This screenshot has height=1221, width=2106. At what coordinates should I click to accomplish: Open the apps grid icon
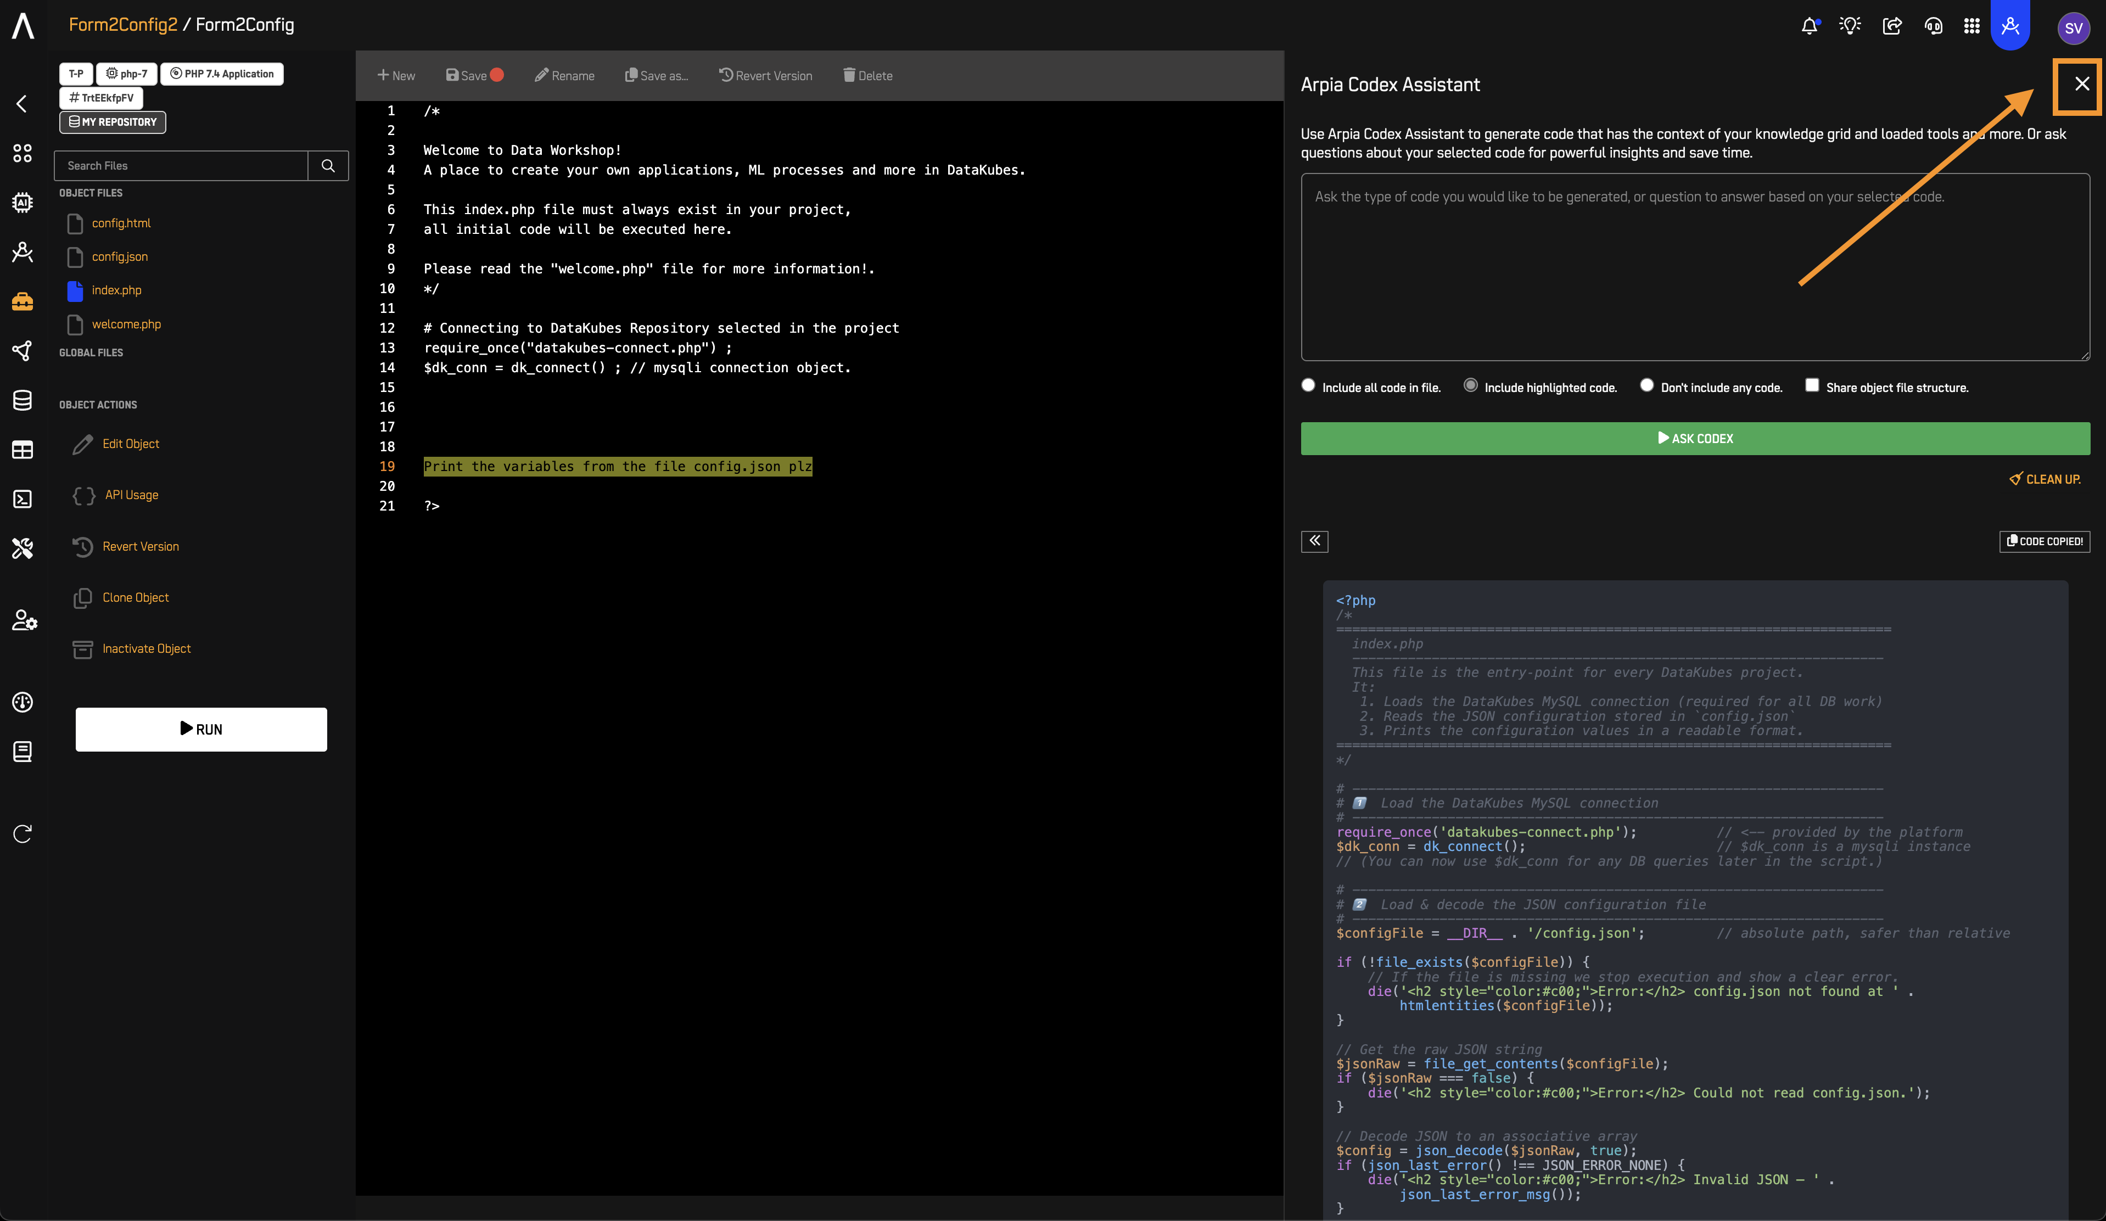1971,26
